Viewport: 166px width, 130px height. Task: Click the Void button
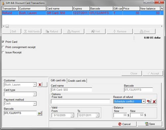pos(95,32)
